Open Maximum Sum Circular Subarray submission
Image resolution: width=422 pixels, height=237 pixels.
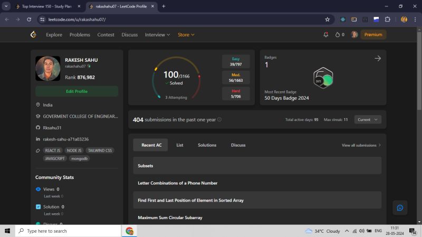pyautogui.click(x=257, y=217)
